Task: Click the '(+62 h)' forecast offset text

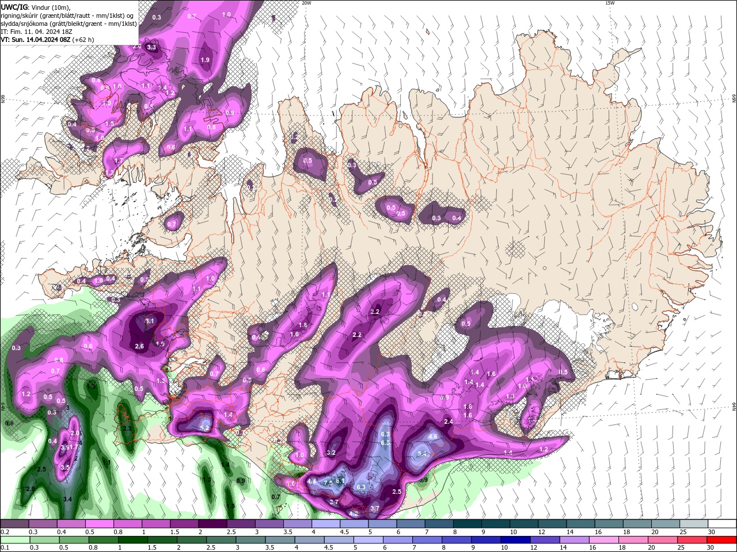Action: [83, 40]
